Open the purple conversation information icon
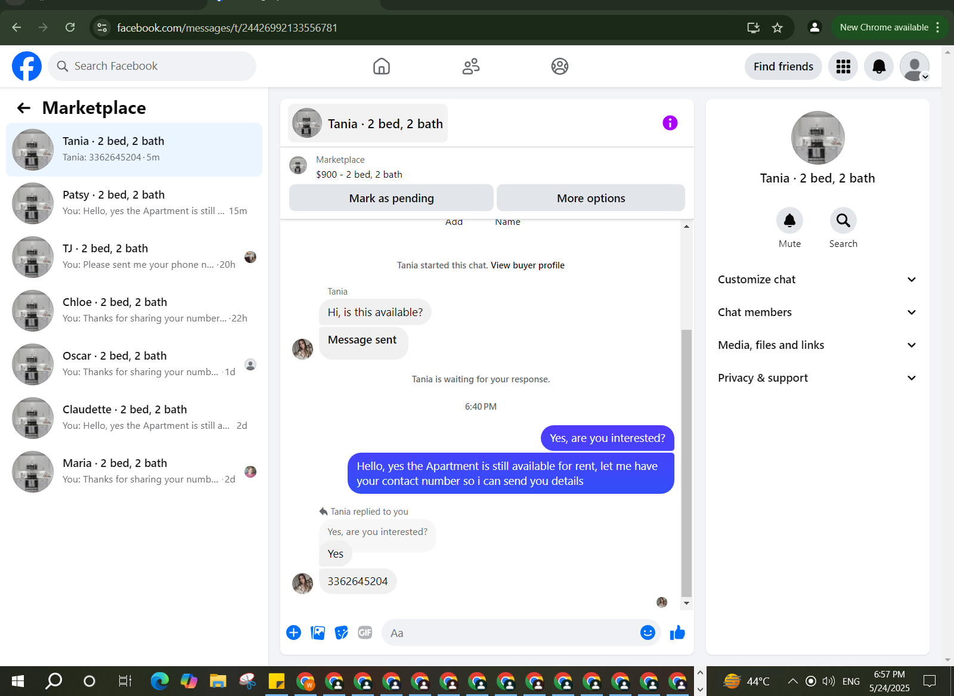 click(x=670, y=123)
